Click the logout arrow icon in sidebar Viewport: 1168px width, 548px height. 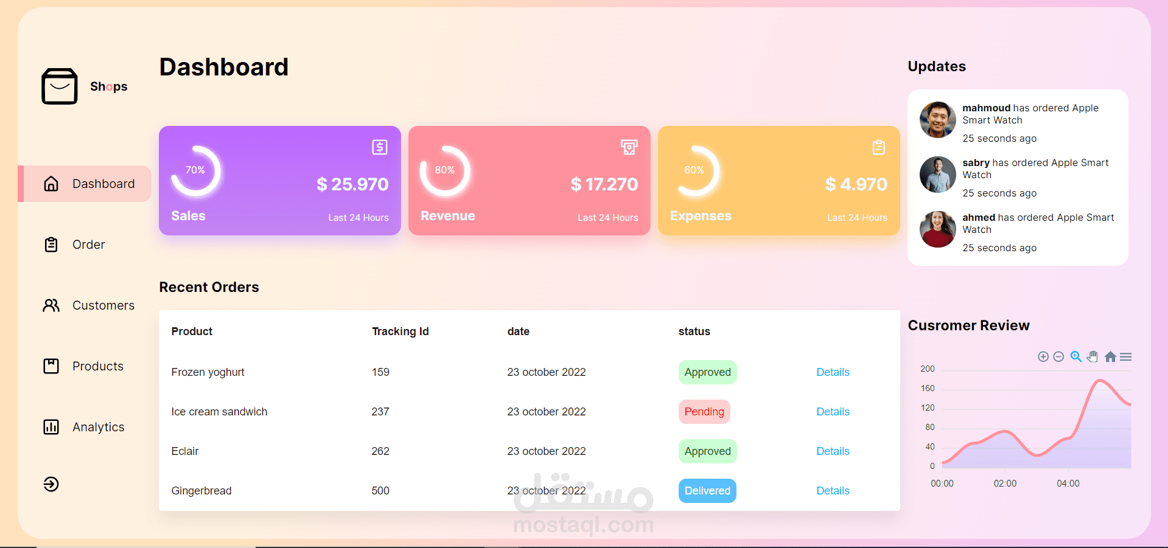(51, 484)
